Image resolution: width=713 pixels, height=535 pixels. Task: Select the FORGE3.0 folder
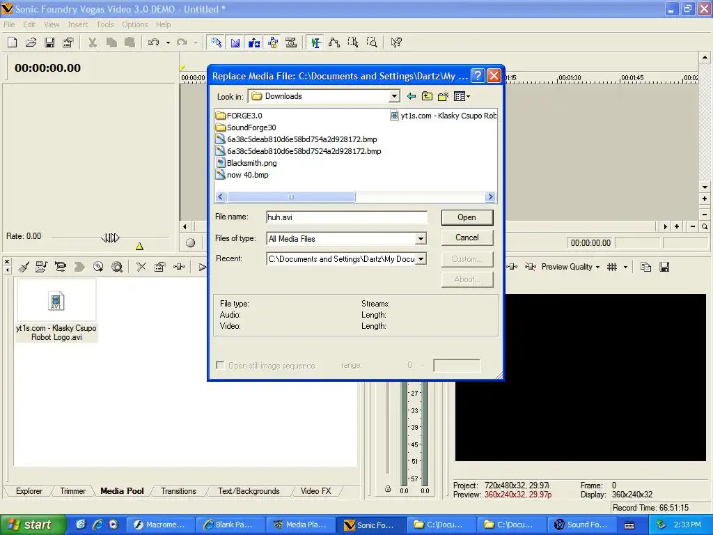click(x=240, y=116)
